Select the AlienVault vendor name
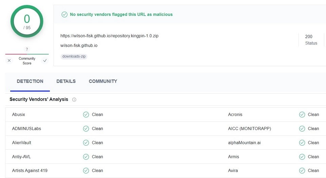This screenshot has height=178, width=326. pos(22,143)
